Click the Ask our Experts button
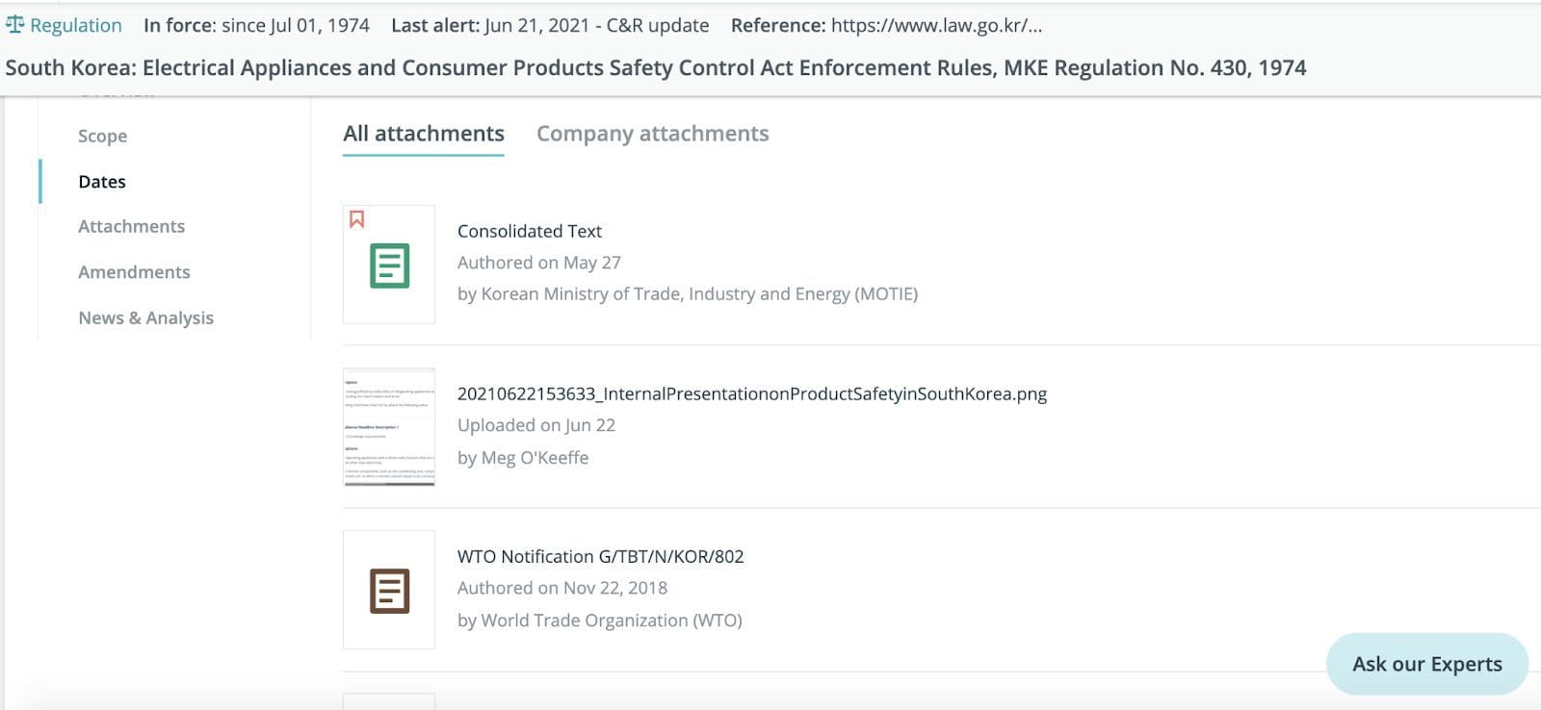Screen dimensions: 1541x710 pos(1426,664)
